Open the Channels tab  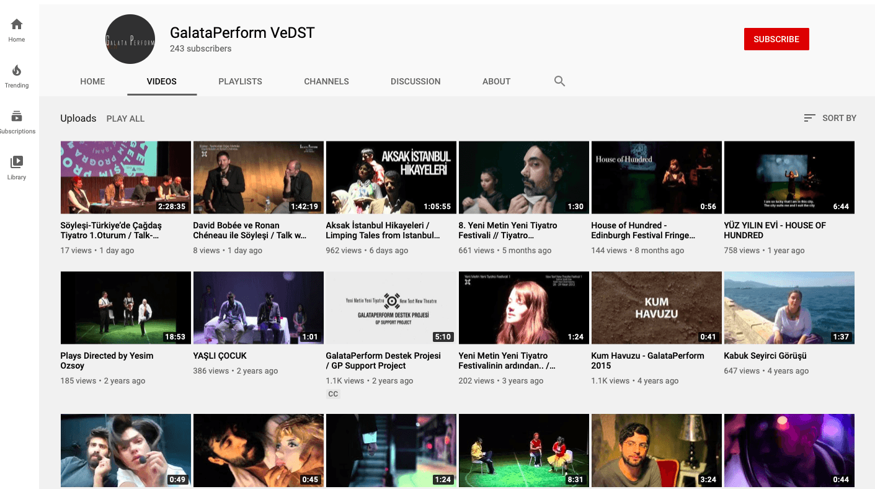(326, 81)
